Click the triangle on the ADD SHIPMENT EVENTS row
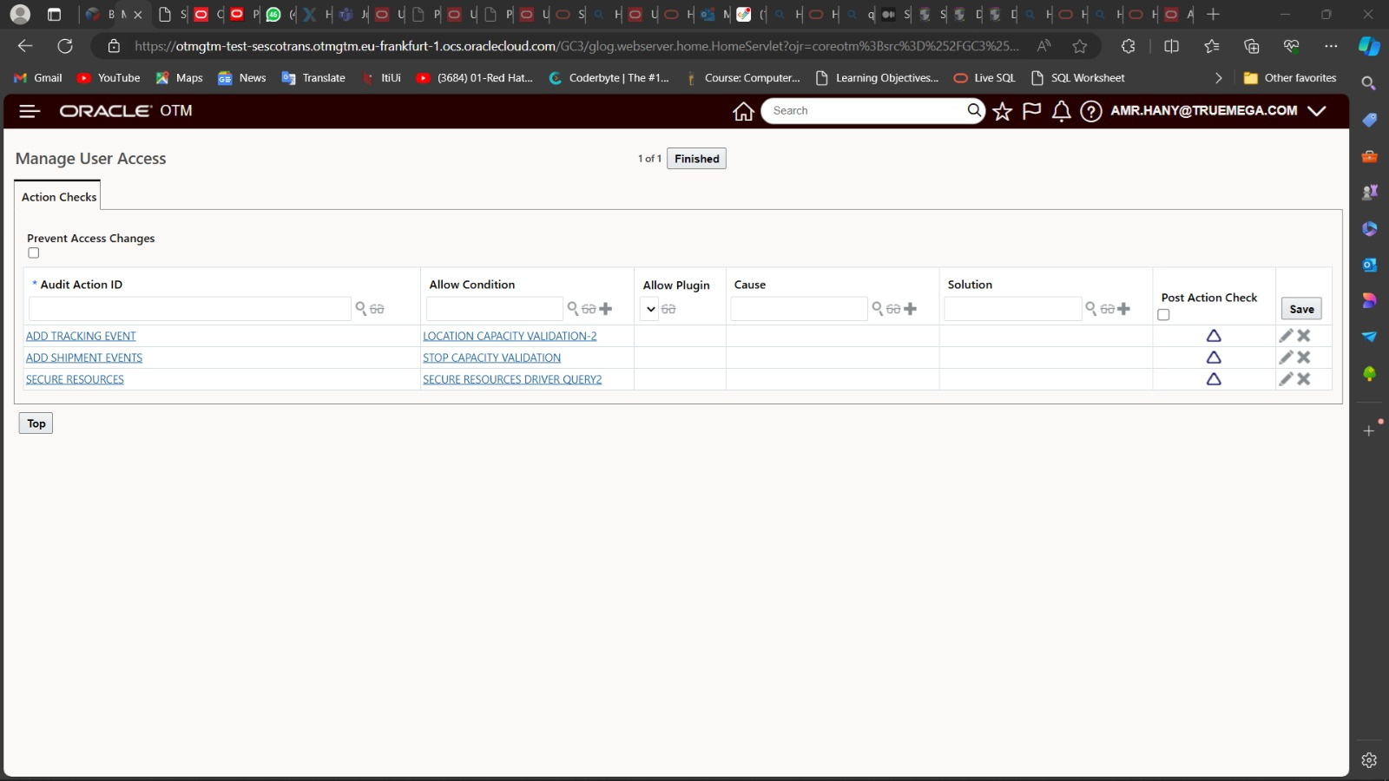1389x781 pixels. pyautogui.click(x=1214, y=357)
